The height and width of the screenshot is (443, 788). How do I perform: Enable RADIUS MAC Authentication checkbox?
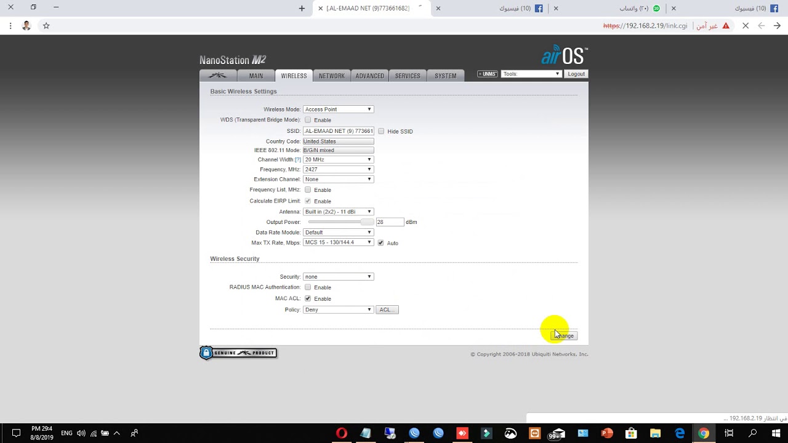click(x=308, y=287)
